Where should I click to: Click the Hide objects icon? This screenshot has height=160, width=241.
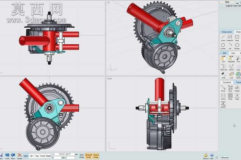click(223, 75)
